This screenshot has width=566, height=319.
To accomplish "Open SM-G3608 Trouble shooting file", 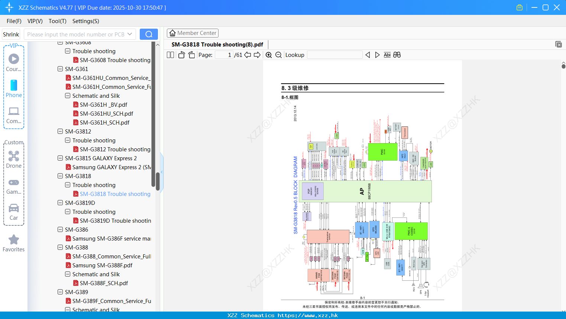I will tap(112, 60).
